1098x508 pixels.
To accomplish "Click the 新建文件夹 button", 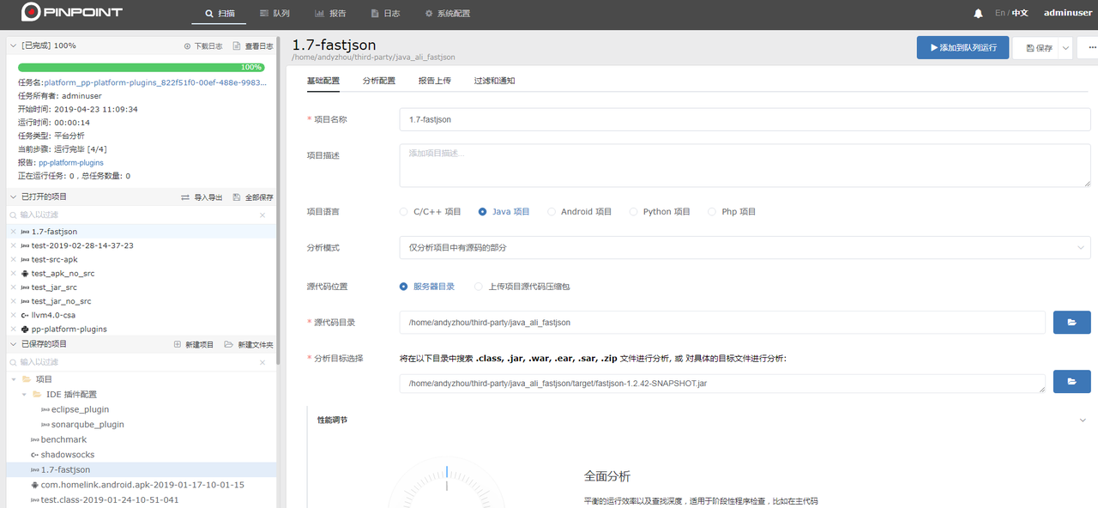I will point(249,345).
